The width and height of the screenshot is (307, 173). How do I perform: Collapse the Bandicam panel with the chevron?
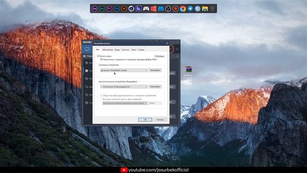177,56
